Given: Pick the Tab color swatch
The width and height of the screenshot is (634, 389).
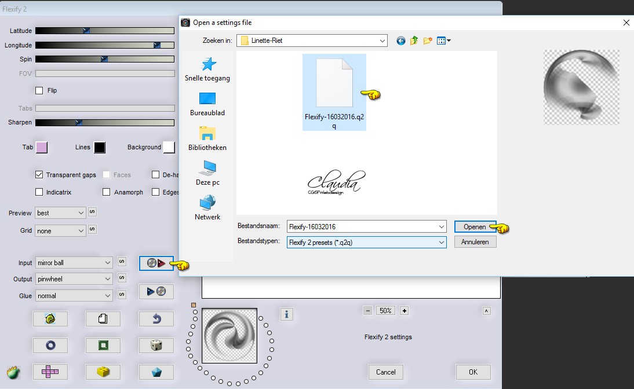Looking at the screenshot, I should click(42, 148).
